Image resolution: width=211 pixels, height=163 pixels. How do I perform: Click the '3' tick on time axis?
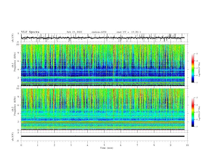click(71, 145)
